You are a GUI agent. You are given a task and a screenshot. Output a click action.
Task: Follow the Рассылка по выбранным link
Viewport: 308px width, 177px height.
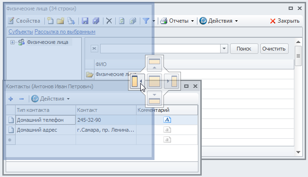(x=65, y=32)
